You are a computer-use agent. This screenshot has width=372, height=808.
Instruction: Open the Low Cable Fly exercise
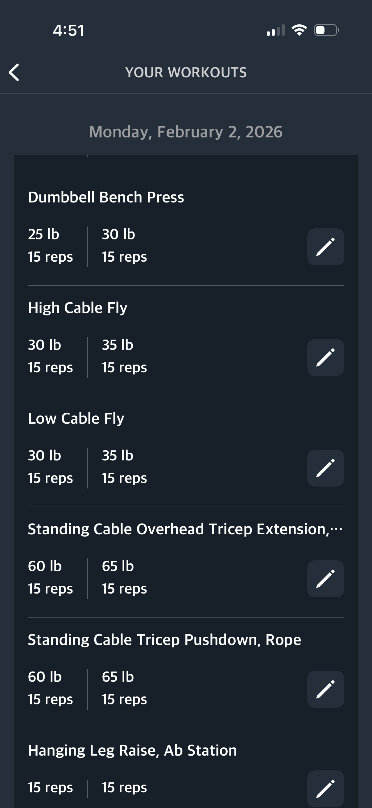tap(76, 419)
